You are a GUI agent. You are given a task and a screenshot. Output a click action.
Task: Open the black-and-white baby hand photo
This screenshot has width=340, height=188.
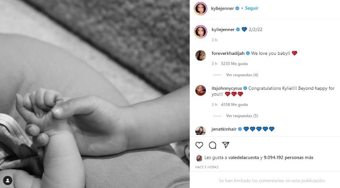[x=95, y=94]
